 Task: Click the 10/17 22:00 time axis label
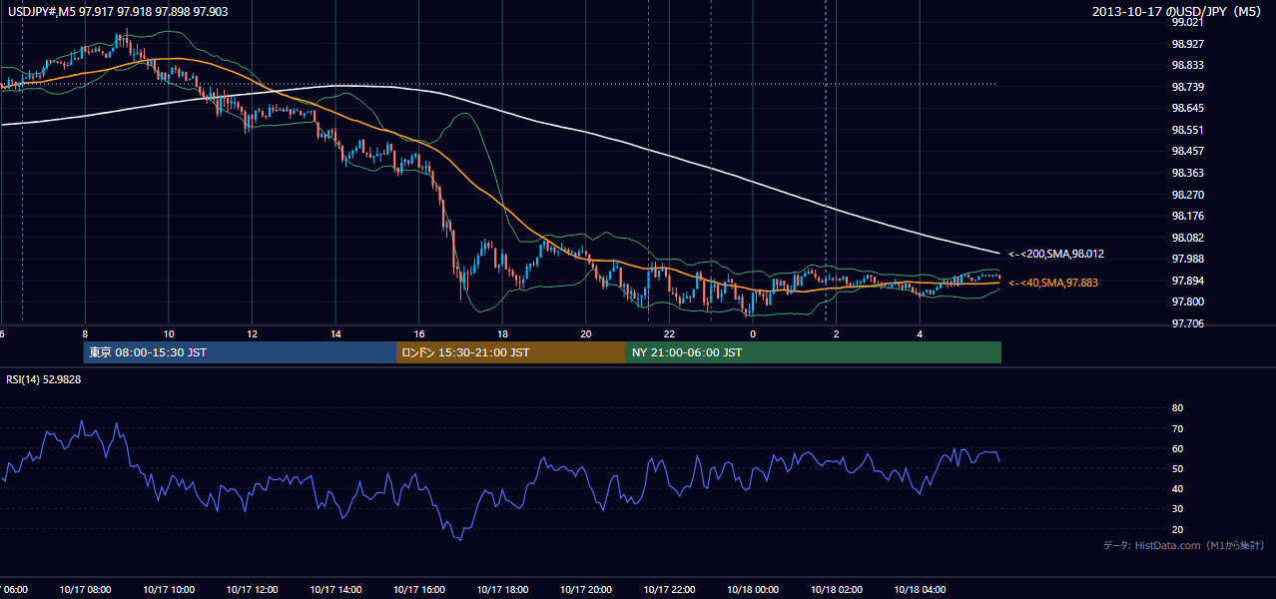[x=669, y=590]
